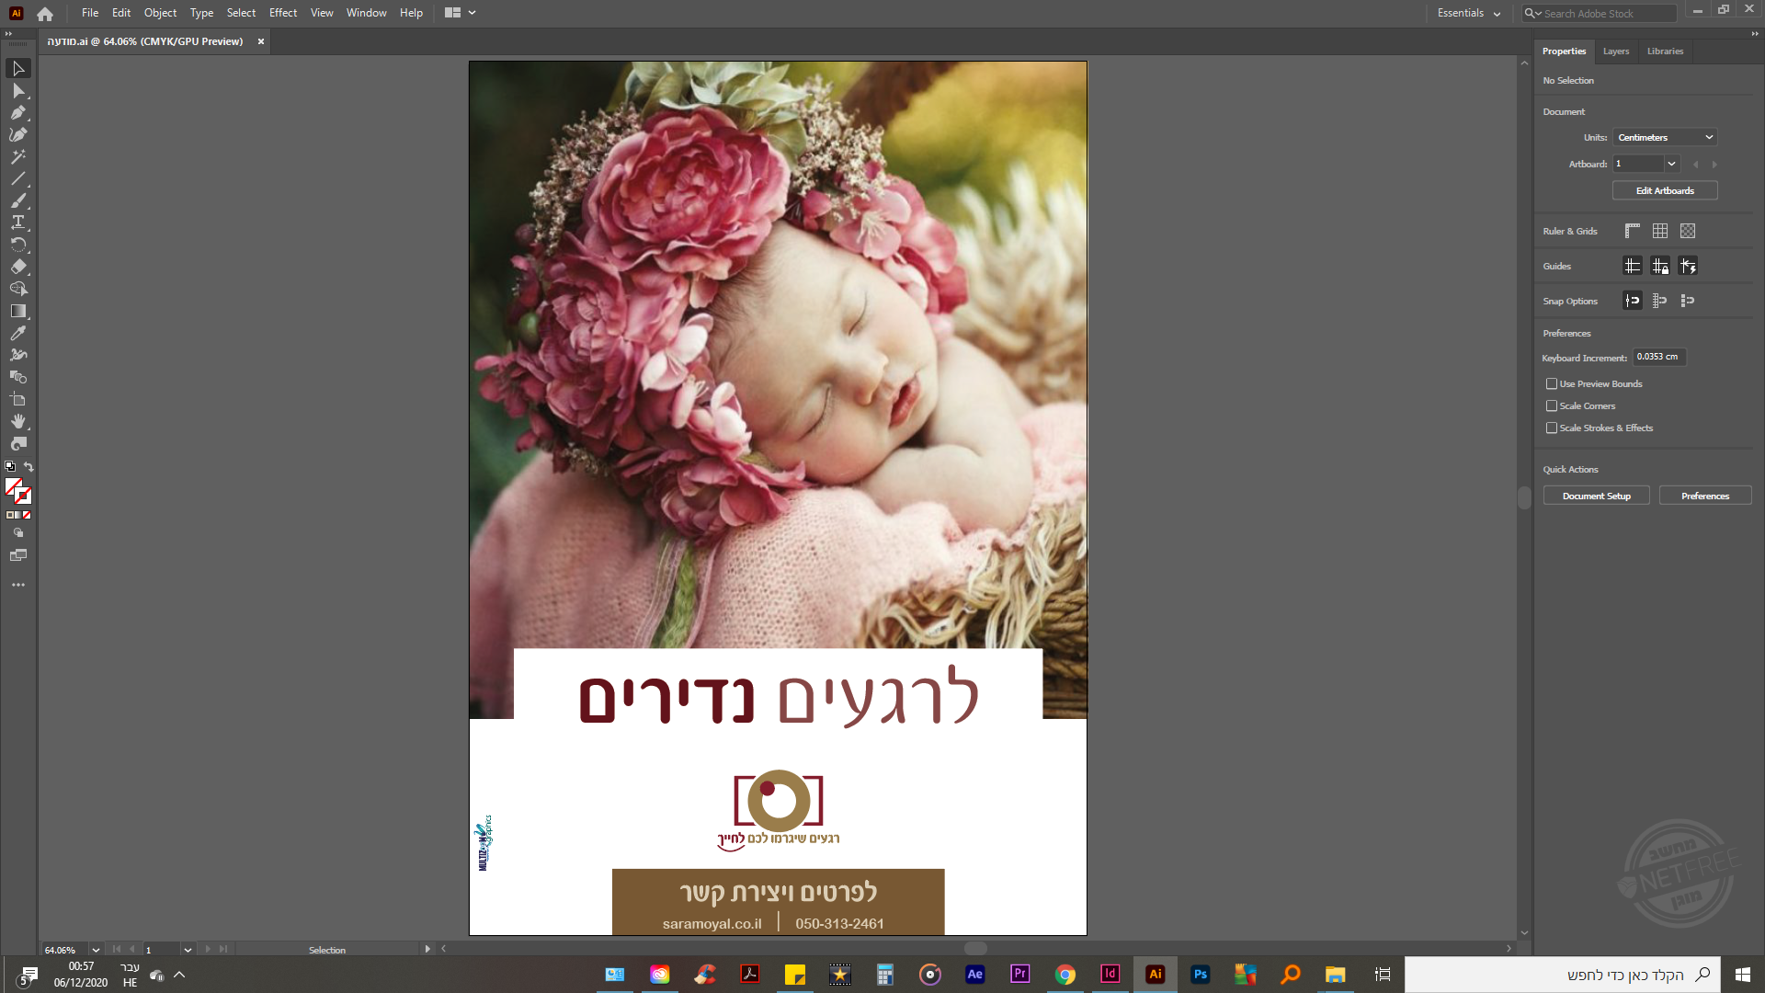
Task: Click the Document Setup button
Action: click(1596, 496)
